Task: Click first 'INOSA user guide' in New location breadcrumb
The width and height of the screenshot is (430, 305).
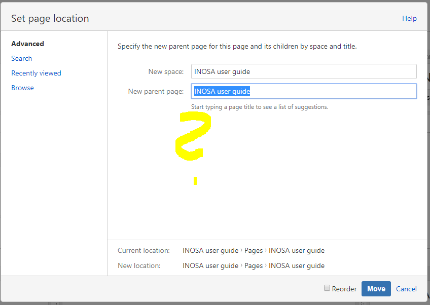Action: (210, 265)
